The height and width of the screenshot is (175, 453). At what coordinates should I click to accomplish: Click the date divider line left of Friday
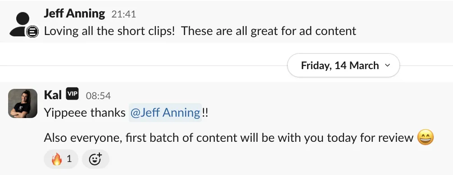(x=144, y=66)
